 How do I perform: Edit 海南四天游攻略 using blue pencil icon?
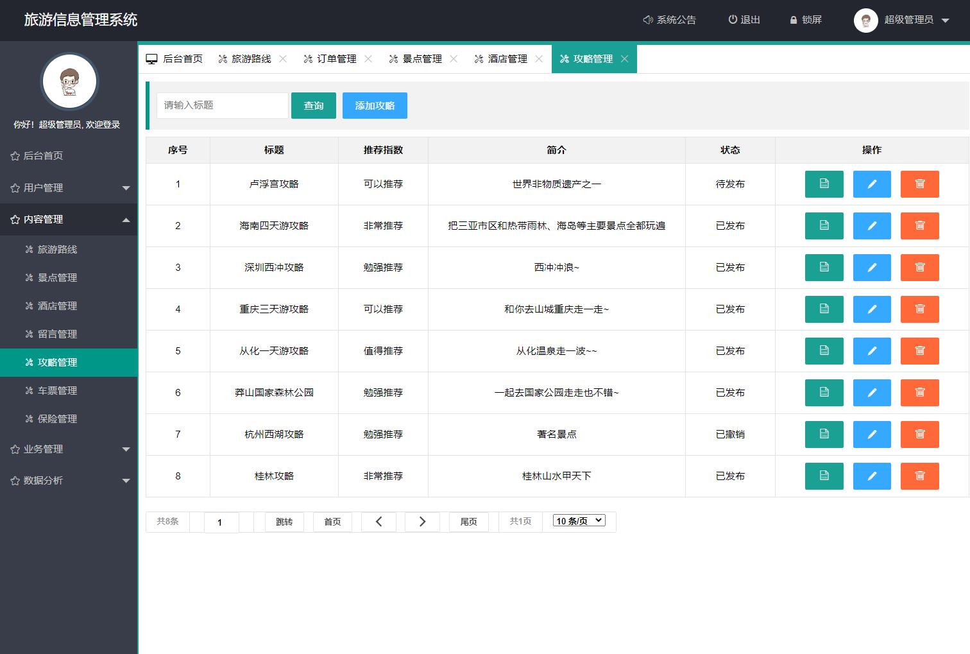872,226
